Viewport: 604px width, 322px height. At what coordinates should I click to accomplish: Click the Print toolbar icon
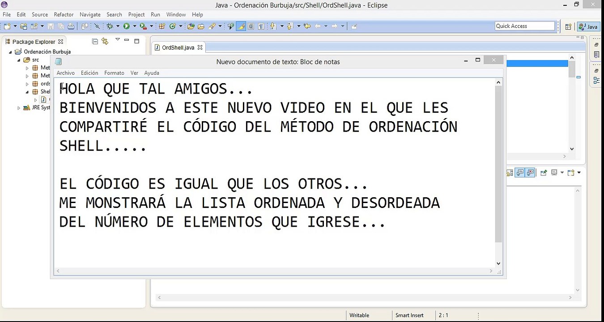pyautogui.click(x=71, y=26)
